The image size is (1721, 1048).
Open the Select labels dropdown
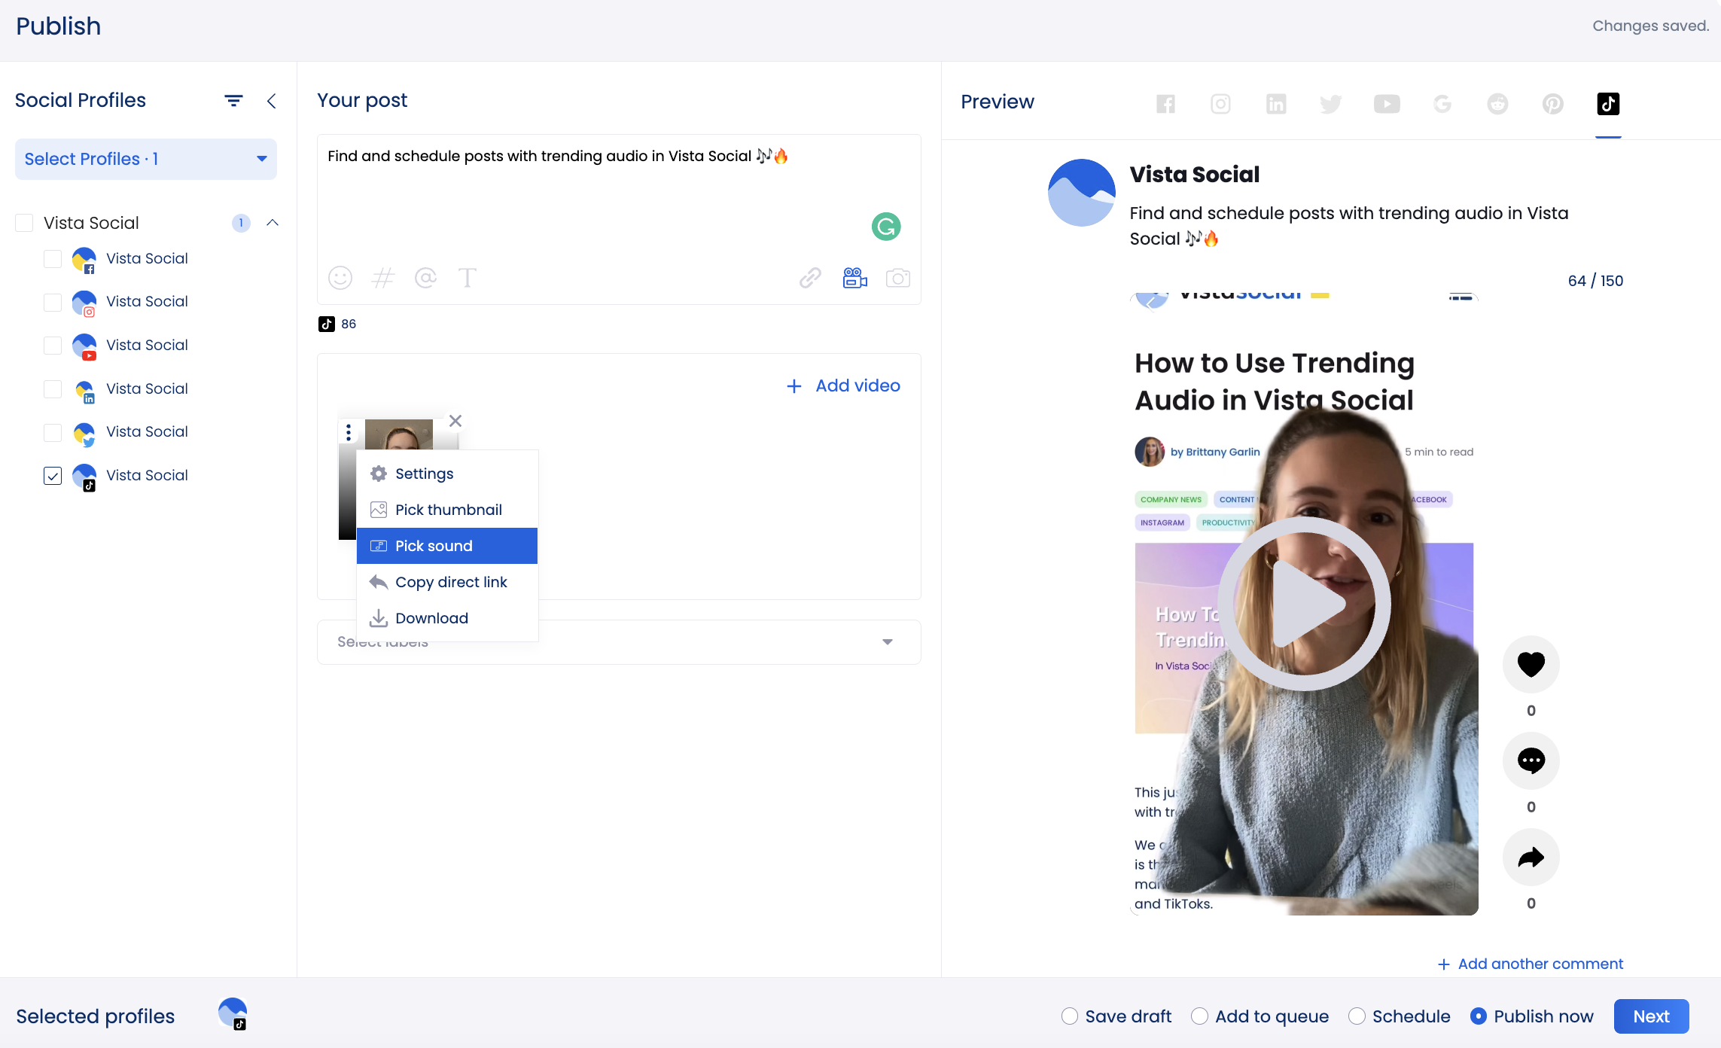[887, 642]
